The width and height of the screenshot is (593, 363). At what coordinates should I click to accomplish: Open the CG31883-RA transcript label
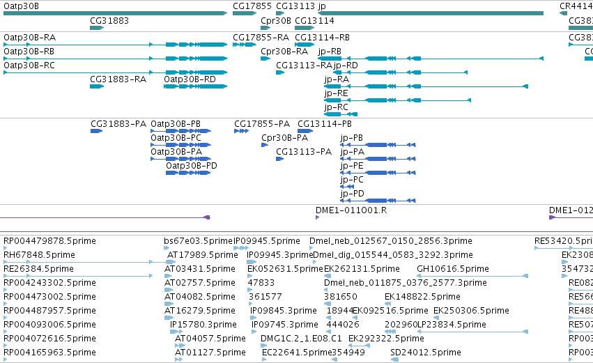118,79
